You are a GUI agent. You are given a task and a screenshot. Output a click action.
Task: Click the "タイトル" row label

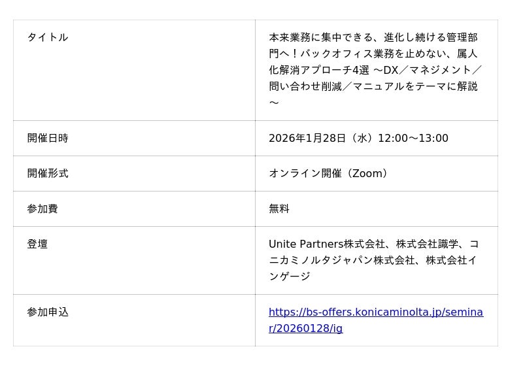click(48, 37)
